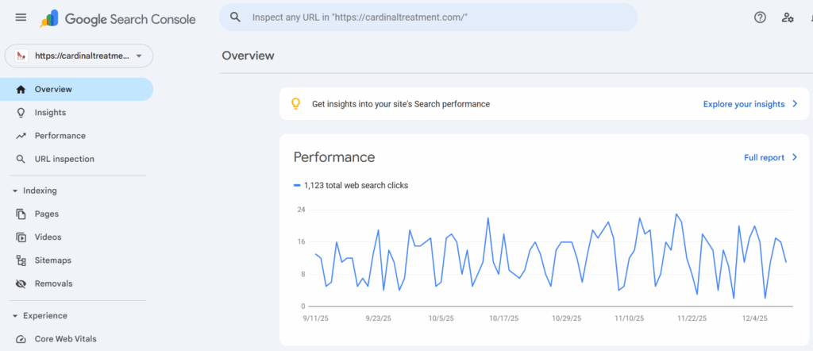Viewport: 813px width, 351px height.
Task: Click the lightbulb insights icon in banner
Action: click(296, 104)
